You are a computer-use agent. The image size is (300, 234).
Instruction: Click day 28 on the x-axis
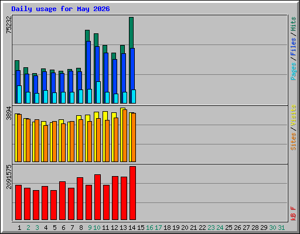(x=255, y=228)
